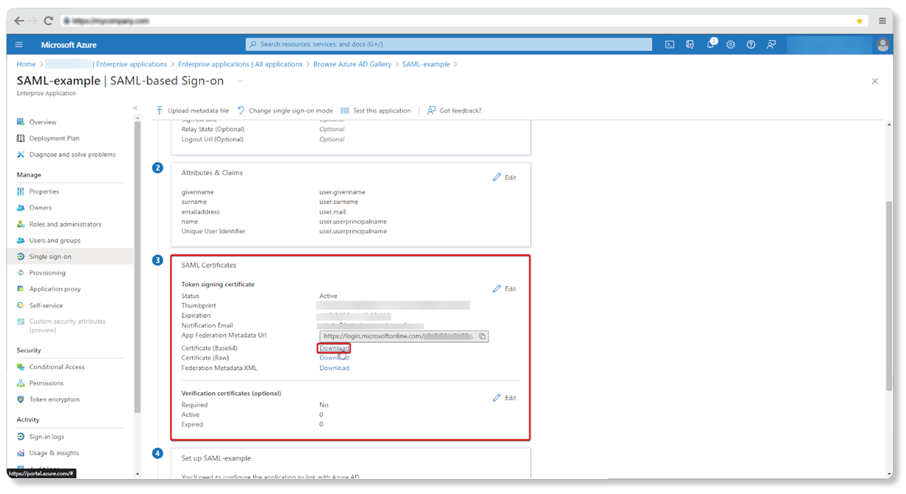
Task: Edit the Token signing certificate
Action: (504, 289)
